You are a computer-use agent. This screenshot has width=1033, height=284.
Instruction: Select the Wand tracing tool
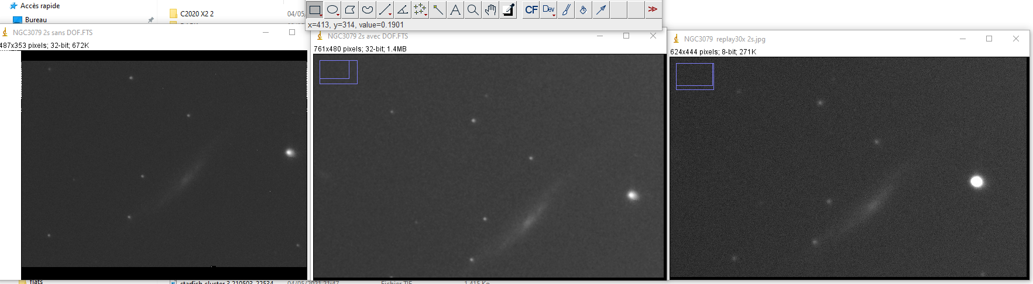[438, 10]
